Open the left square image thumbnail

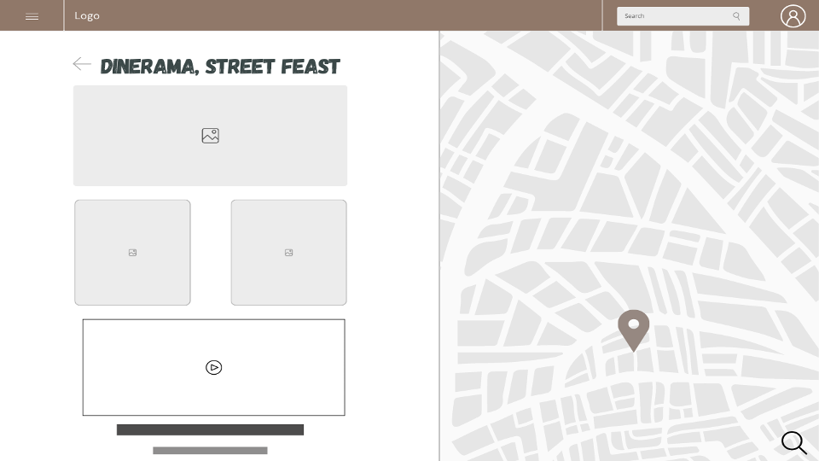coord(133,253)
